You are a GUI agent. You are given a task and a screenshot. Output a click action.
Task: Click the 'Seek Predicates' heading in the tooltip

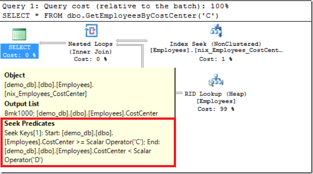click(29, 123)
